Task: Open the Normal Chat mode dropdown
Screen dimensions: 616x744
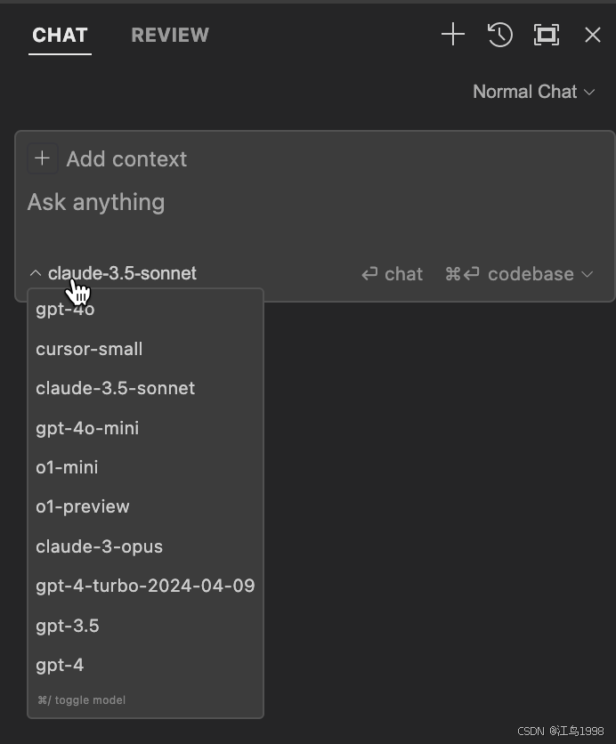Action: (534, 92)
